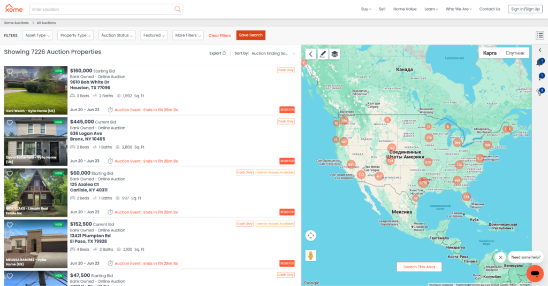The height and width of the screenshot is (286, 548).
Task: Switch map to Карта view
Action: pos(490,53)
